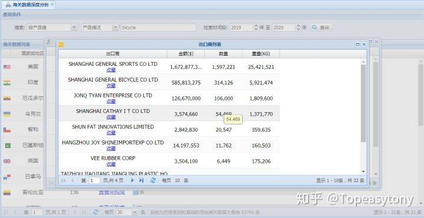This screenshot has height=218, width=424.
Task: Open the 产品描述 field dropdown
Action: coord(115,28)
